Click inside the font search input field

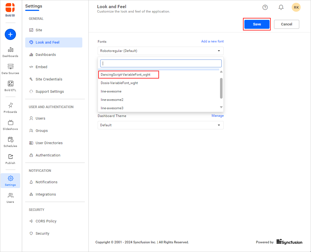160,63
